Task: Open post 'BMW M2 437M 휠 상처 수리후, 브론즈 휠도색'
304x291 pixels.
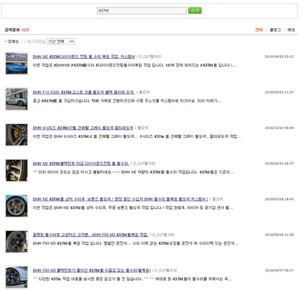Action: point(120,199)
